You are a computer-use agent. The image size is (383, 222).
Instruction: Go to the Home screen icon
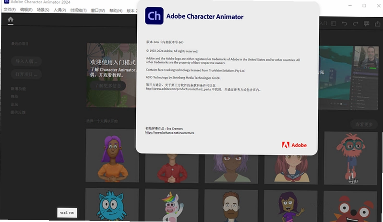click(10, 19)
